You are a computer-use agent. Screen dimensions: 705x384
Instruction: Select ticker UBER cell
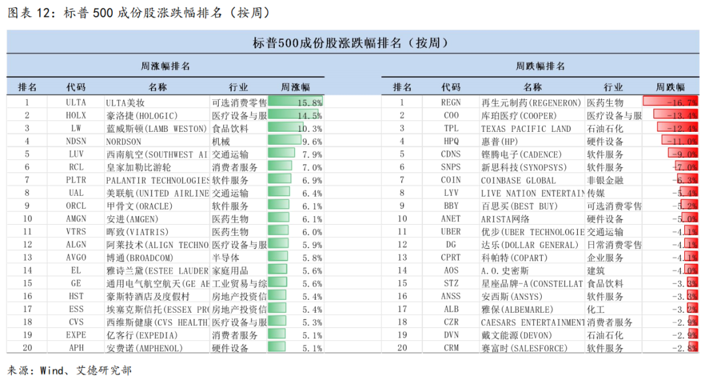pyautogui.click(x=450, y=232)
